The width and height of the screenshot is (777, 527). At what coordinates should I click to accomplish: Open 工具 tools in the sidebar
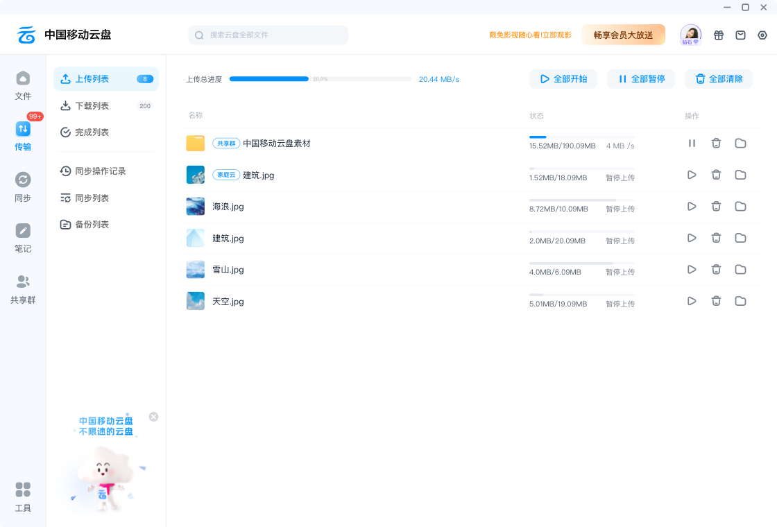pyautogui.click(x=23, y=497)
